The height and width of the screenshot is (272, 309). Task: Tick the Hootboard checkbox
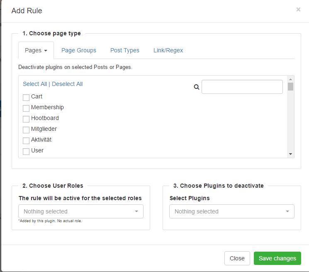[x=26, y=119]
